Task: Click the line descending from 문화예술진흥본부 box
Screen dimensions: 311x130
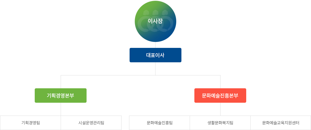Action: click(x=220, y=109)
